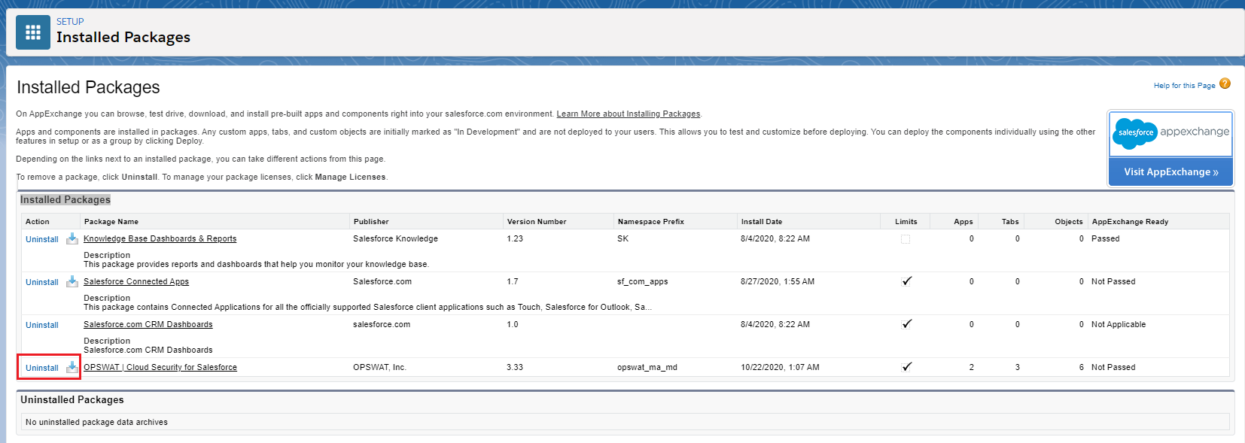Click download icon beside Salesforce Connected Apps
The width and height of the screenshot is (1245, 443).
coord(72,281)
